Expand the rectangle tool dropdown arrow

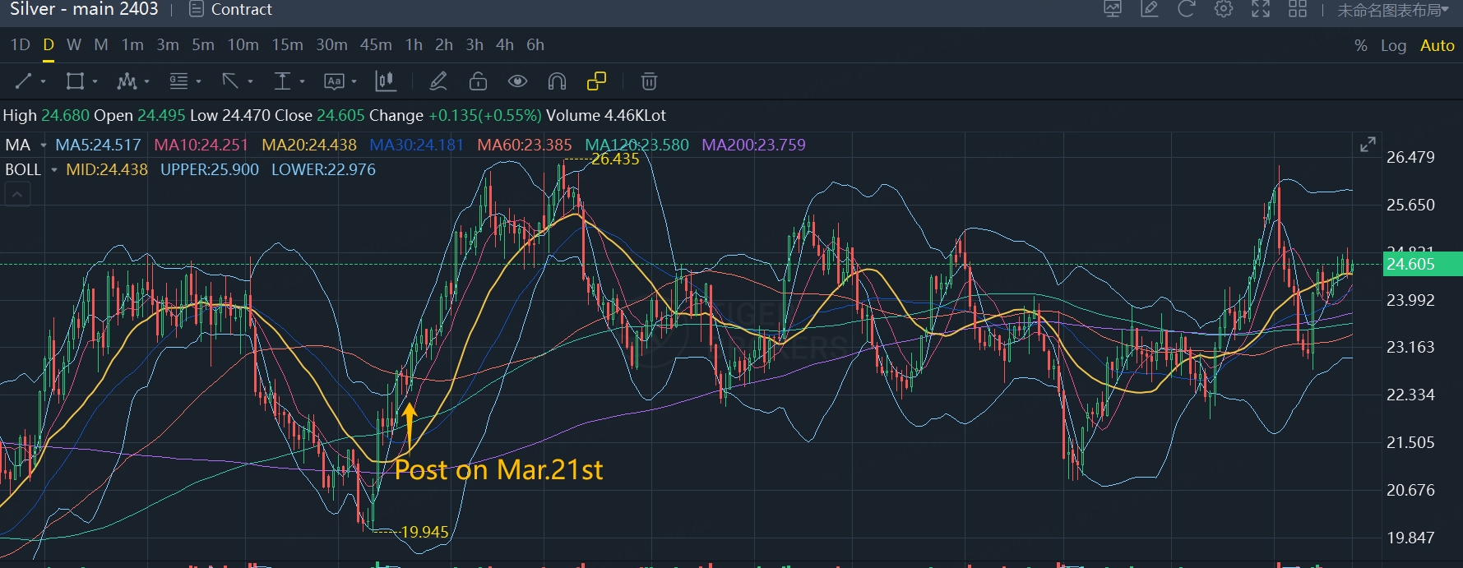coord(95,82)
